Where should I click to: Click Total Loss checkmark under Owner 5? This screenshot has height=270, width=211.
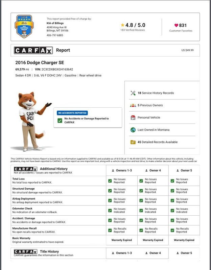click(x=172, y=181)
